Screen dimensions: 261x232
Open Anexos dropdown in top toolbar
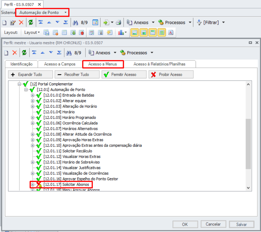(153, 22)
